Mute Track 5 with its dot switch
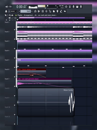The image size is (97, 130). (x=15, y=67)
